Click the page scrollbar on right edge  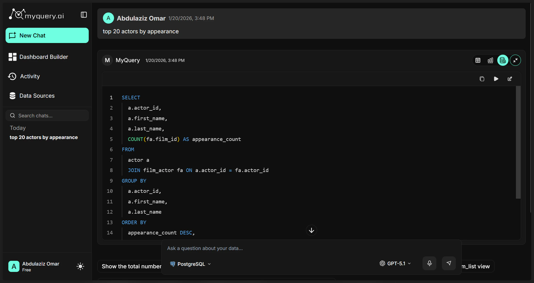pos(531,108)
